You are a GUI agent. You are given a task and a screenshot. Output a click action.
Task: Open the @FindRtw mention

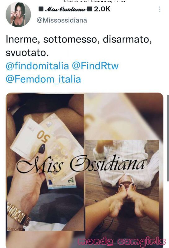pyautogui.click(x=95, y=66)
